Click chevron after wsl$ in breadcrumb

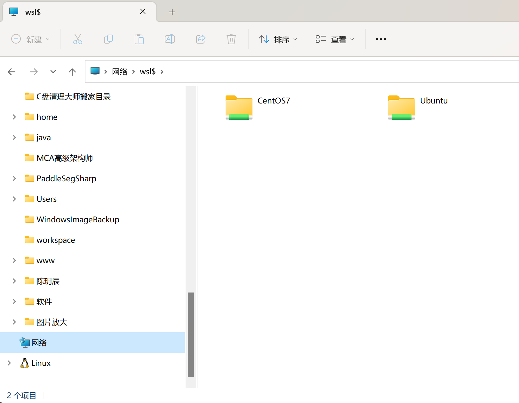point(162,72)
